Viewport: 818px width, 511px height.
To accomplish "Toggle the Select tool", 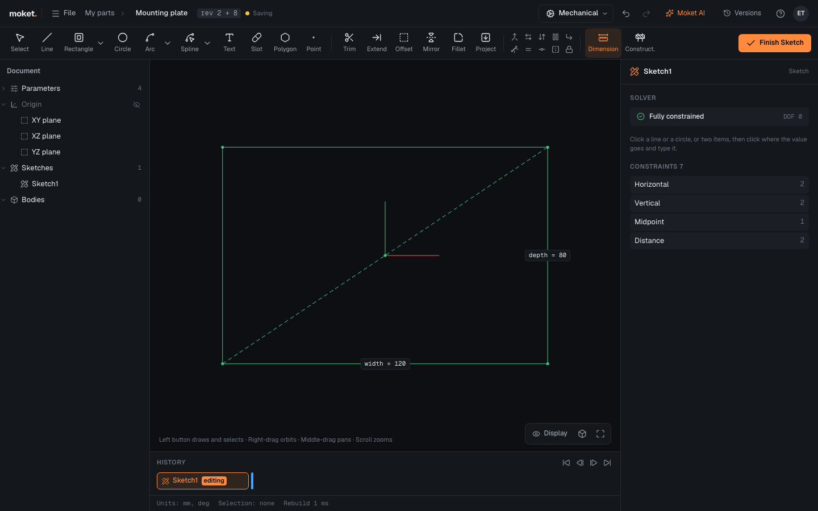I will pyautogui.click(x=20, y=43).
